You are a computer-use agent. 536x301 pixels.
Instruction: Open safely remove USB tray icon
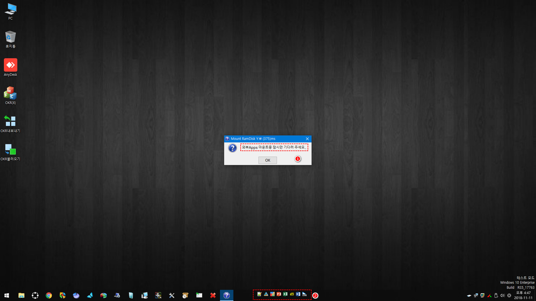pos(496,295)
